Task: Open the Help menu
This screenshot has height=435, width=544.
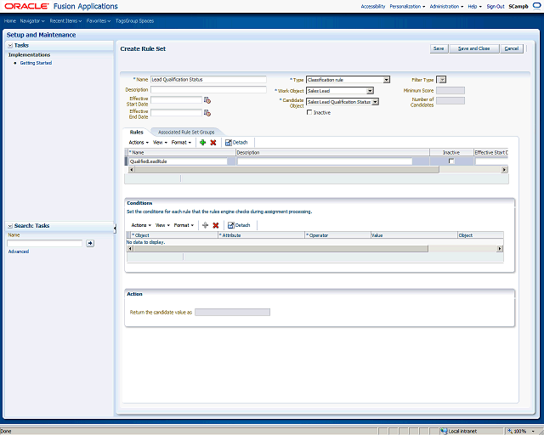Action: [474, 6]
